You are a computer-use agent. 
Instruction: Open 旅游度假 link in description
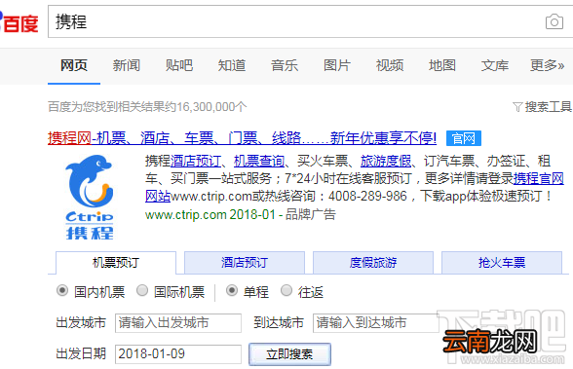pos(386,161)
